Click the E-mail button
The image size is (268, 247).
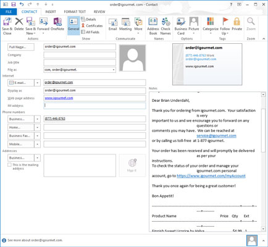click(x=21, y=83)
